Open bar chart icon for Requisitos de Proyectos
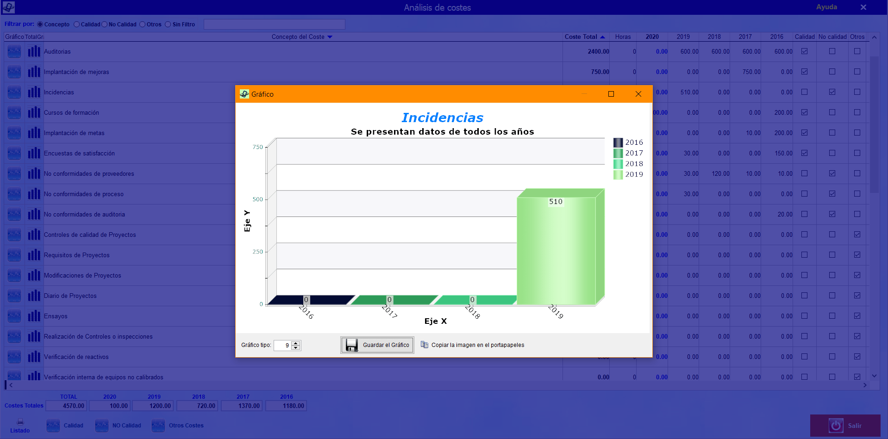The width and height of the screenshot is (888, 439). [34, 255]
